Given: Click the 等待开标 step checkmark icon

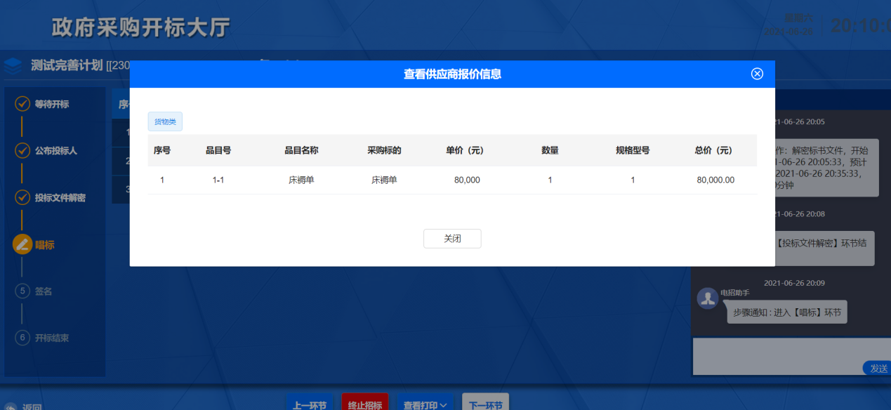Looking at the screenshot, I should [x=22, y=104].
